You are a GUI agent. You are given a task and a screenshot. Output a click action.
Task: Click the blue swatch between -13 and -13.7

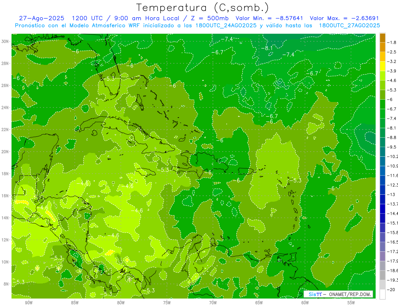pos(382,199)
